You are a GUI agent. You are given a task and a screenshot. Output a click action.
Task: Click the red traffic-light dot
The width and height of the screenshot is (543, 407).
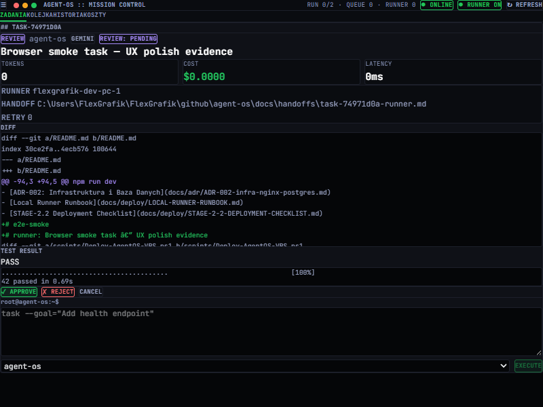click(16, 5)
